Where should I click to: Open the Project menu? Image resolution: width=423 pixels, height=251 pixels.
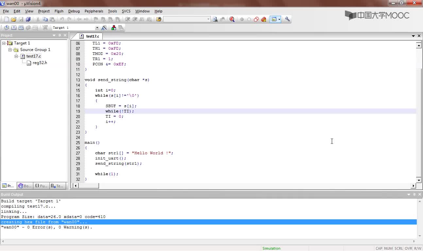44,11
